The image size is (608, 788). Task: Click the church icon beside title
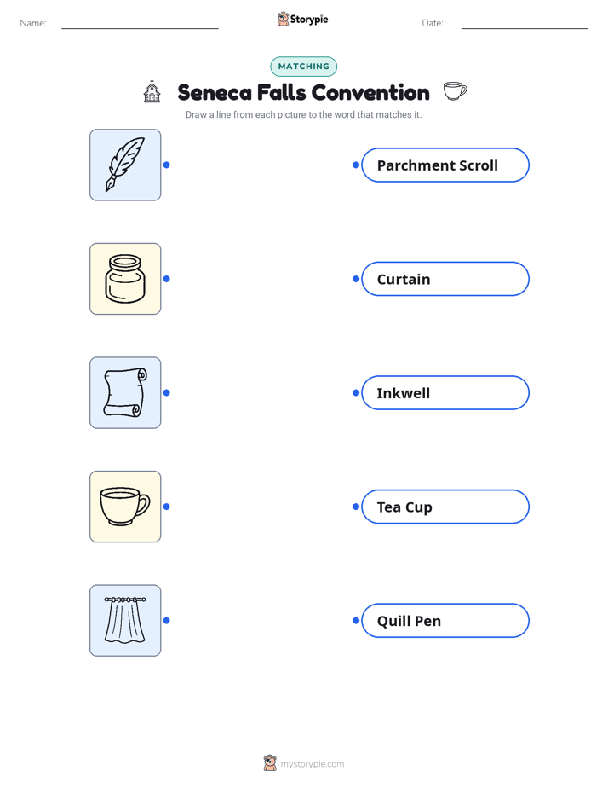pos(152,91)
